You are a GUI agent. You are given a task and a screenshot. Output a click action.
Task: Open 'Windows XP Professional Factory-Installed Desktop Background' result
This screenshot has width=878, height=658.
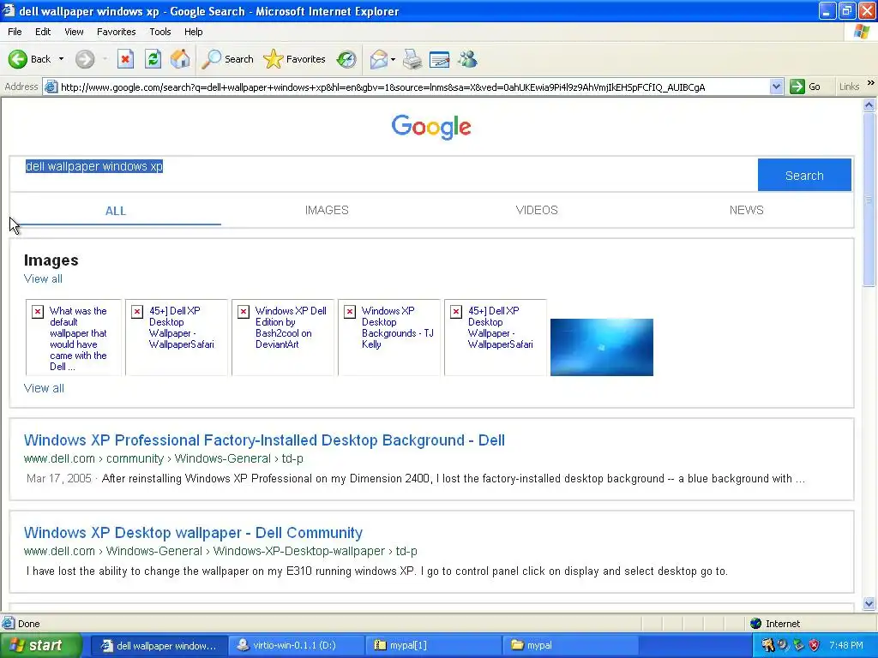coord(264,440)
